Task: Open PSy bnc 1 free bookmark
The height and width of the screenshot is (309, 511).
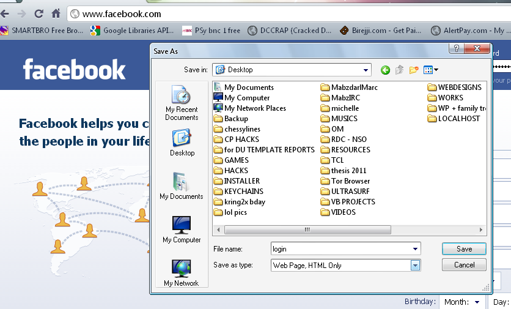Action: (211, 31)
